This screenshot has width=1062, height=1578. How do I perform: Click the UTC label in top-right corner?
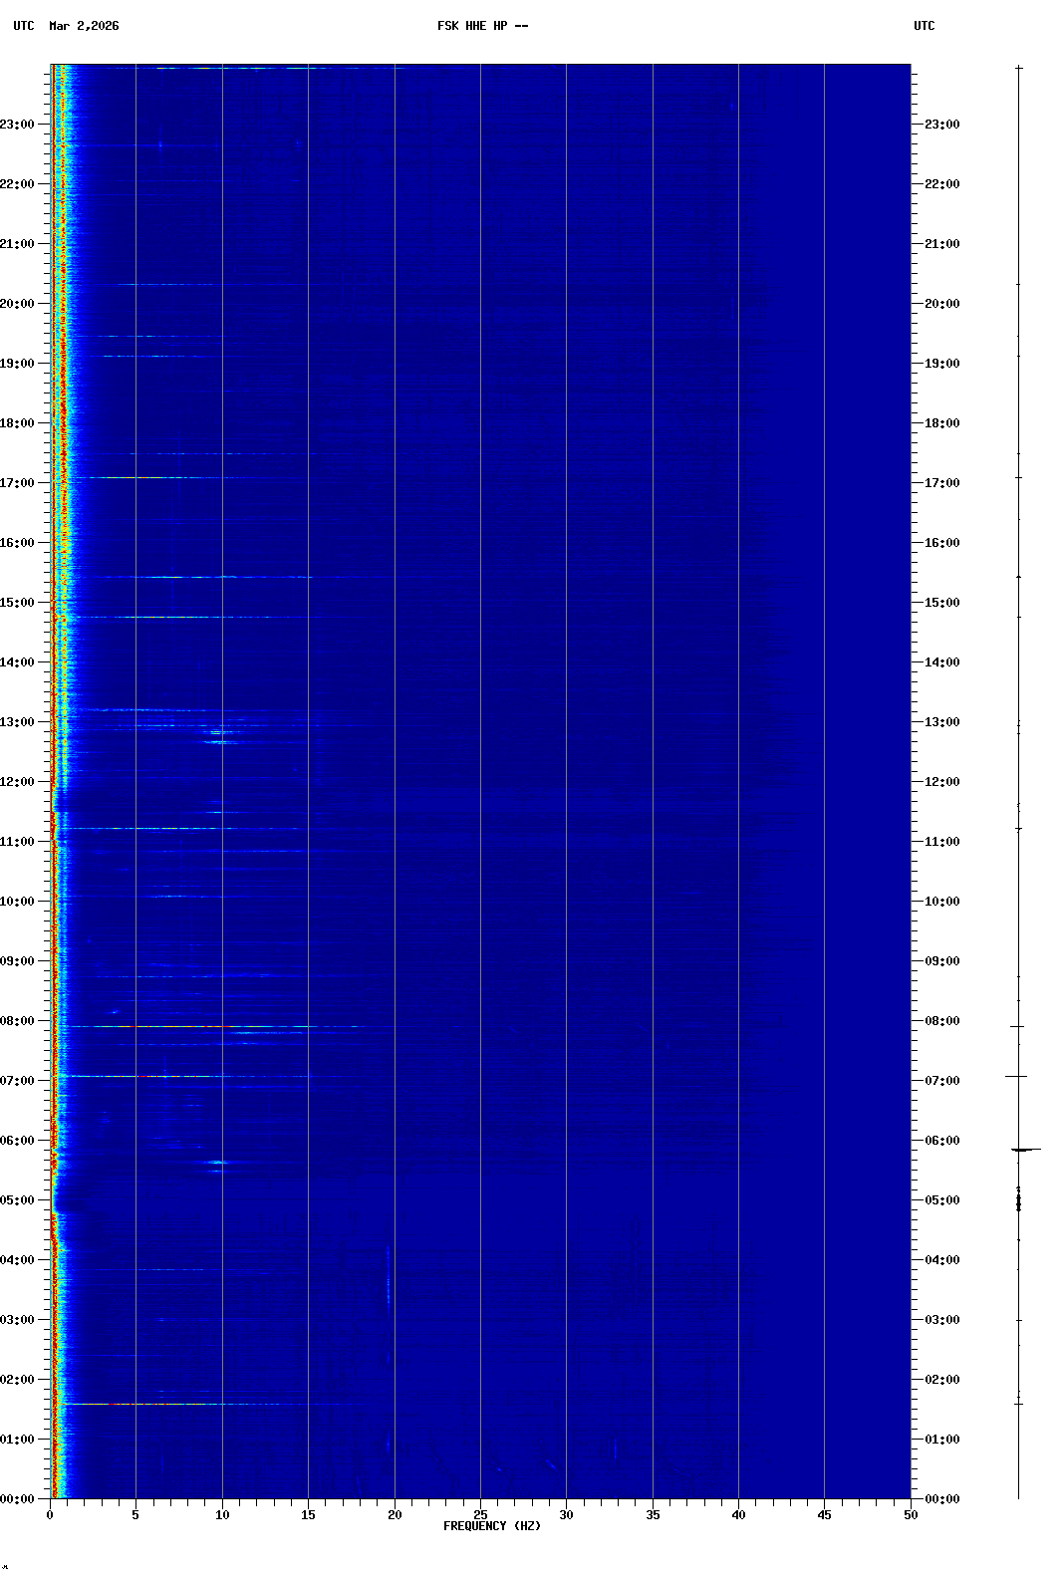[924, 26]
